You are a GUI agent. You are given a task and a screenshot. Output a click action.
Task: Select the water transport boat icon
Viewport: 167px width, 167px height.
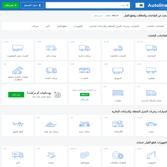click(x=51, y=124)
